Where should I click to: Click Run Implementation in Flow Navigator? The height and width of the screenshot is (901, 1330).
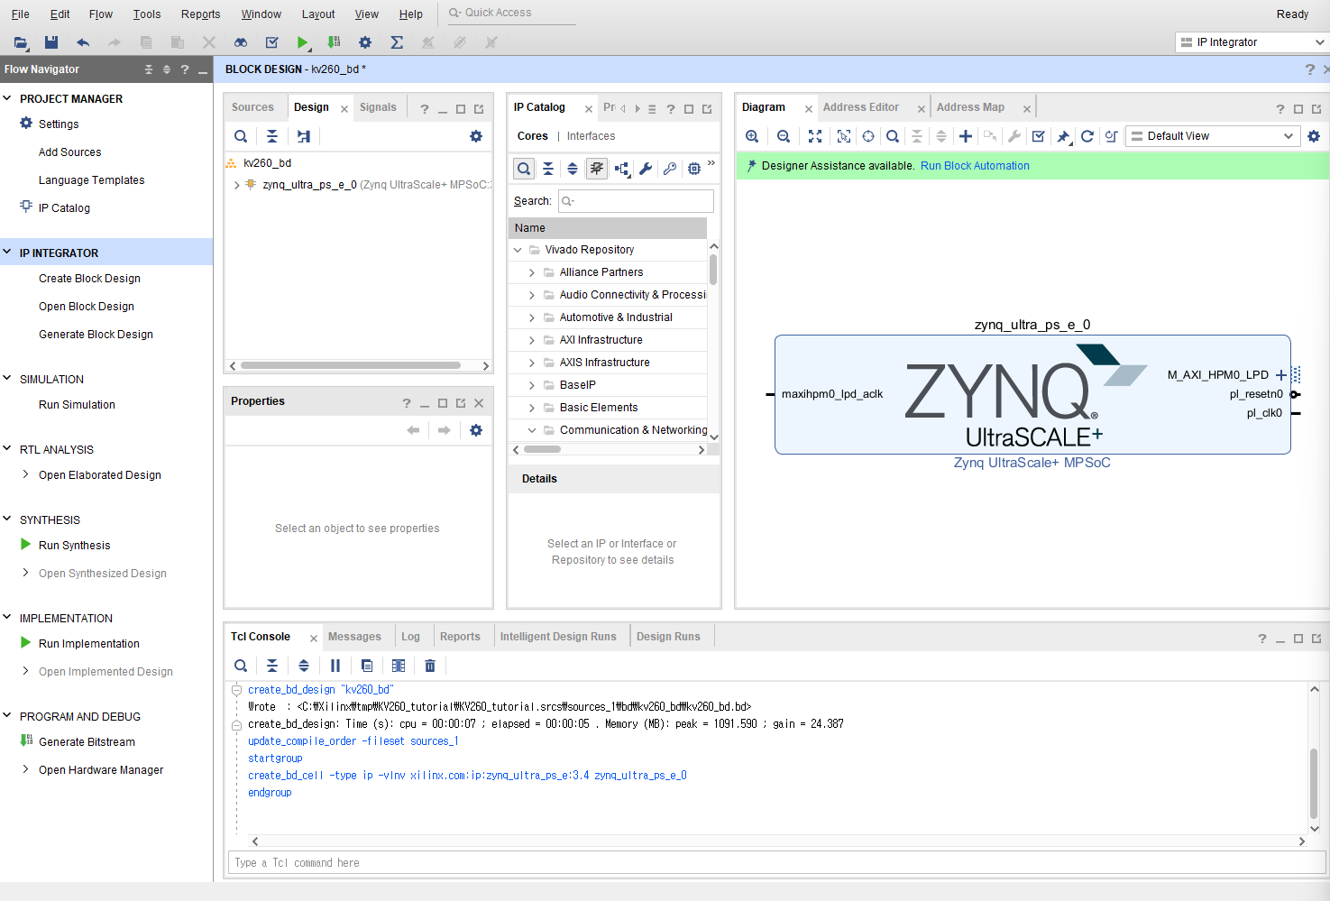click(x=88, y=644)
